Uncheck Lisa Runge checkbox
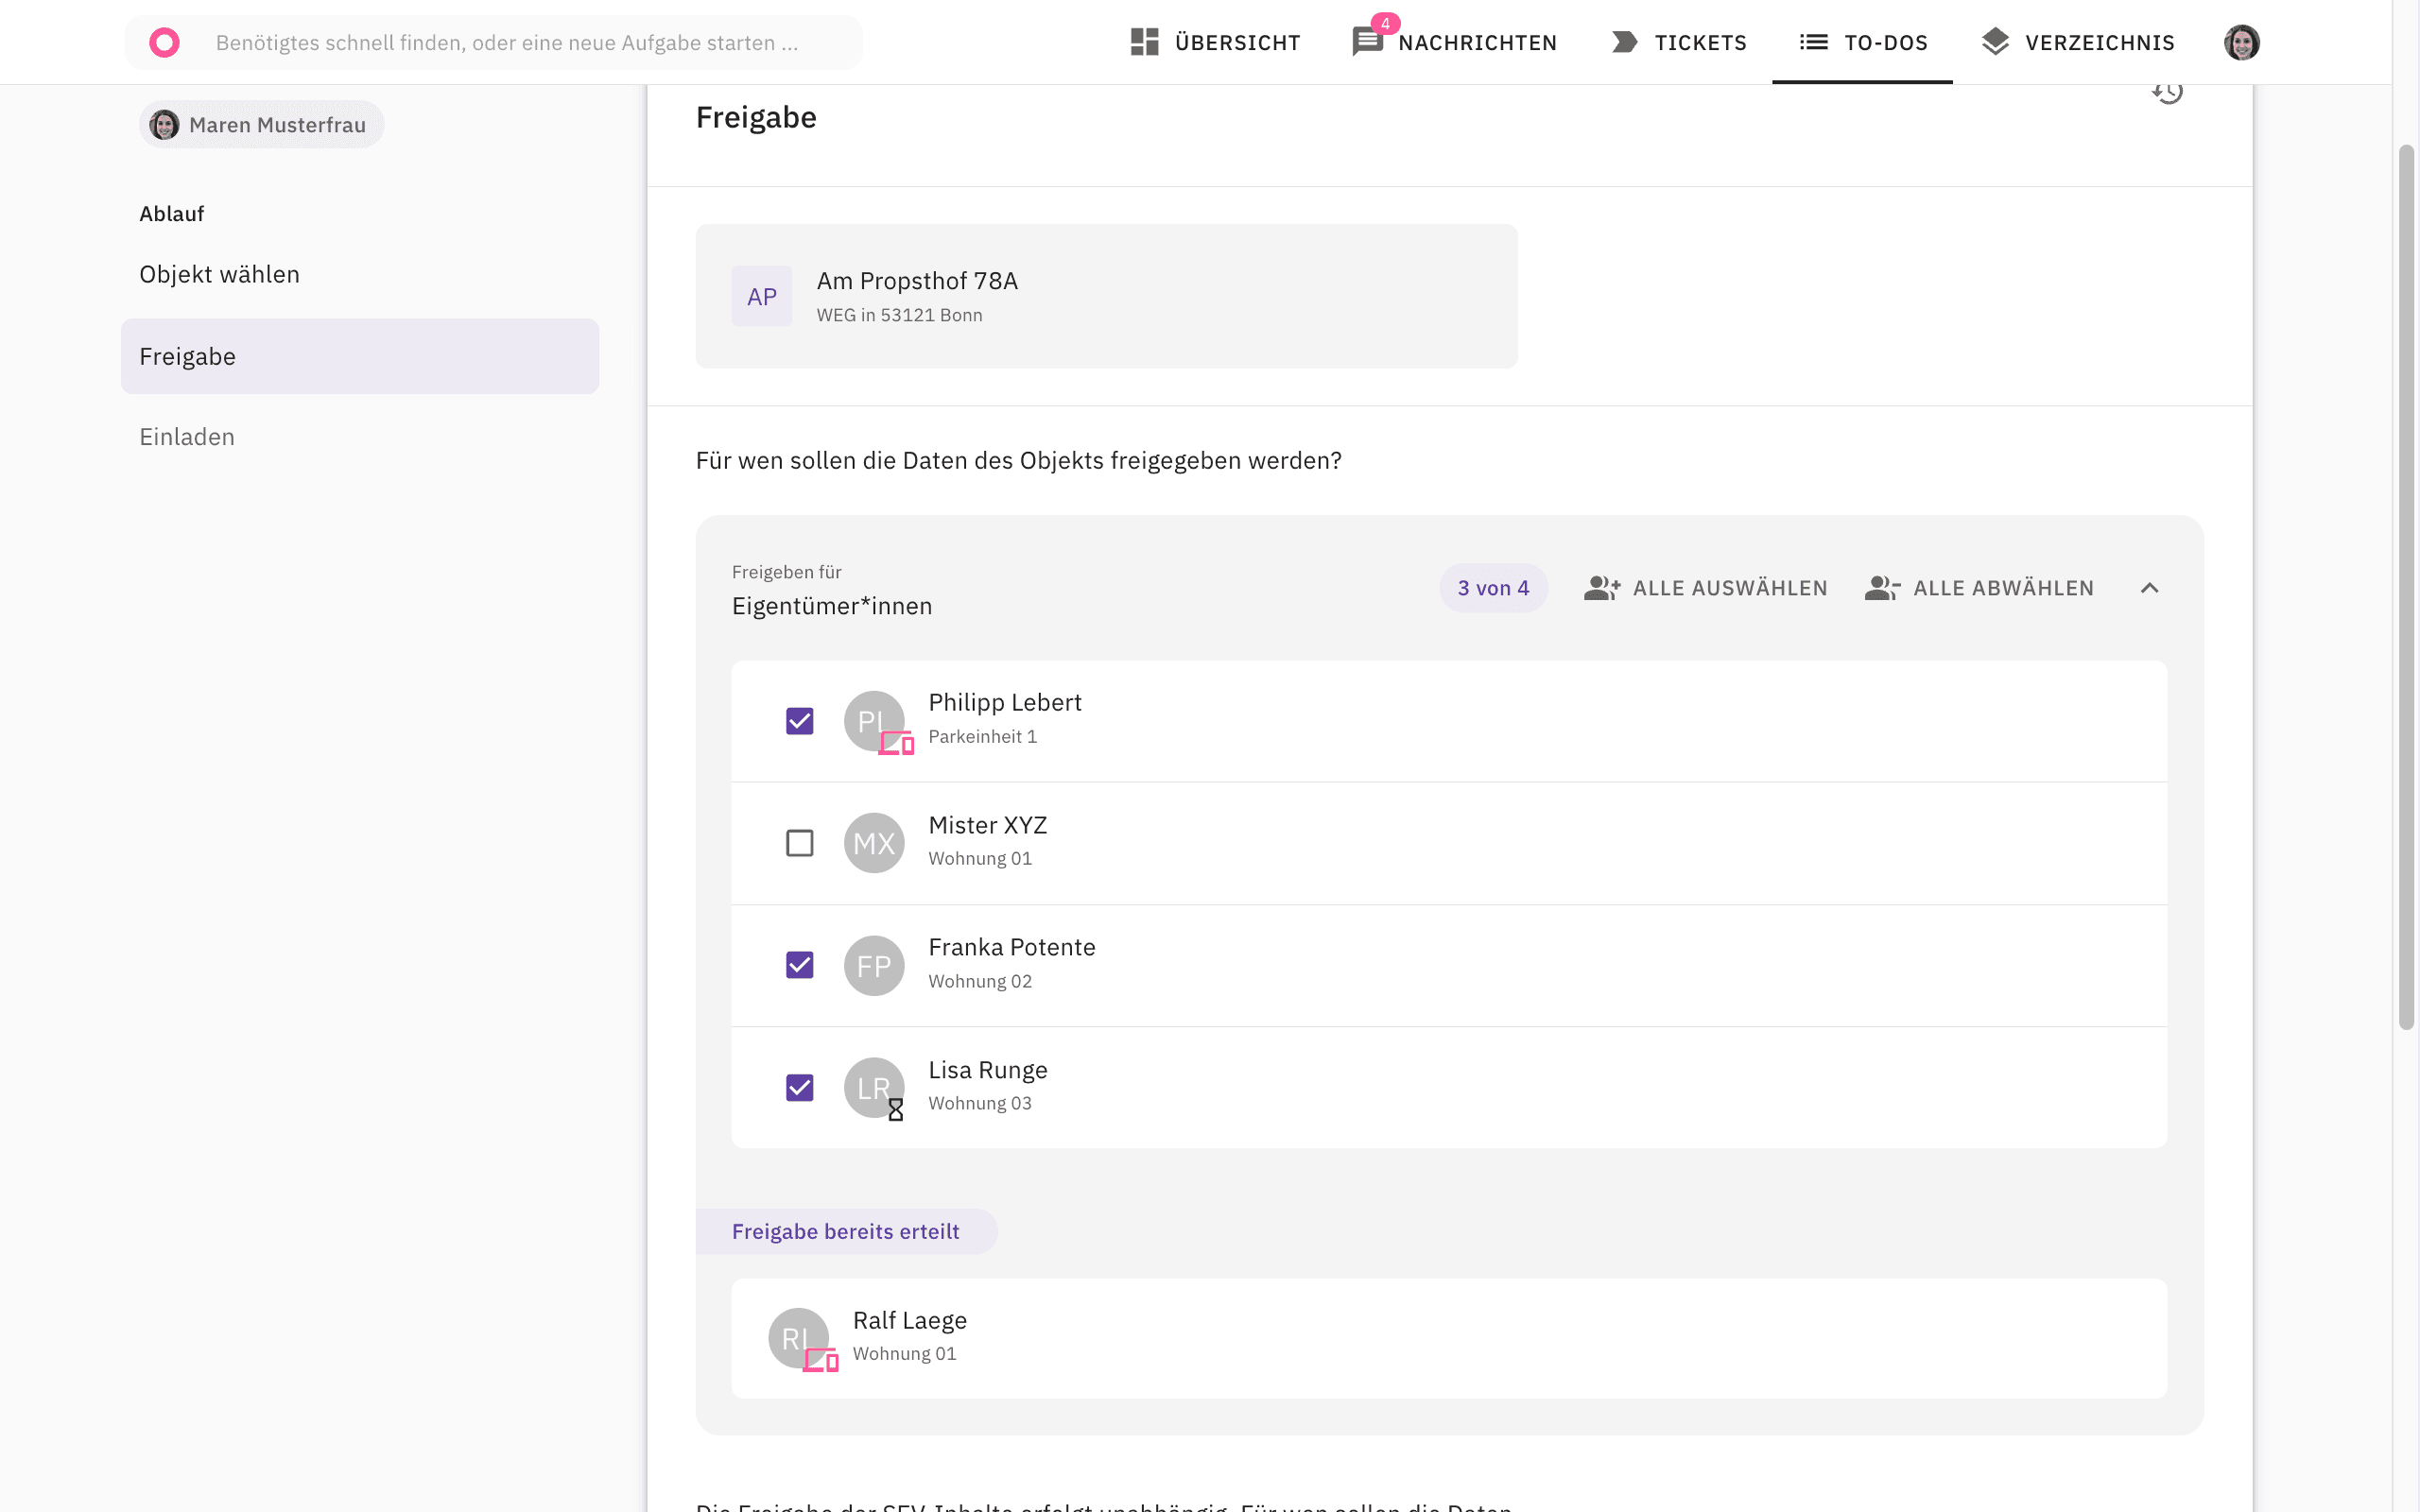Viewport: 2420px width, 1512px height. click(799, 1088)
